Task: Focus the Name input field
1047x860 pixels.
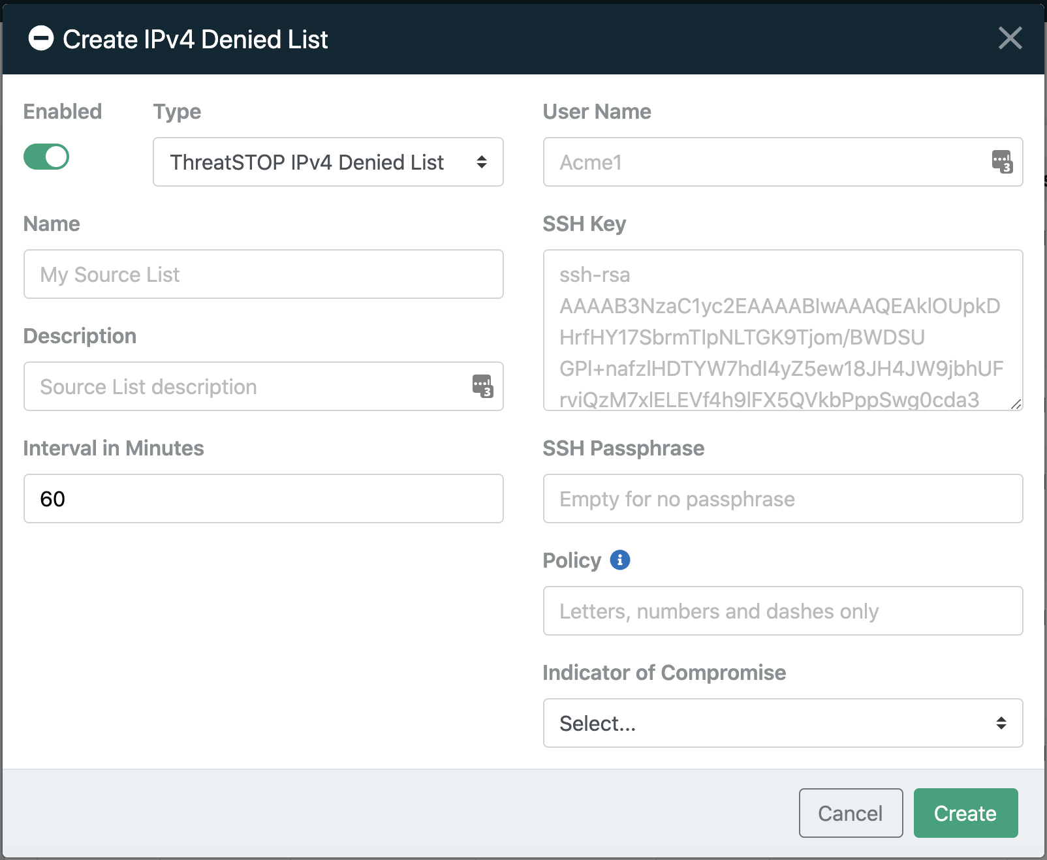Action: 264,274
